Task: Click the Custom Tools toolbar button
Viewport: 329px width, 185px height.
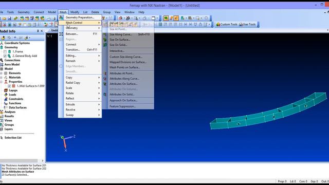Action: click(227, 24)
